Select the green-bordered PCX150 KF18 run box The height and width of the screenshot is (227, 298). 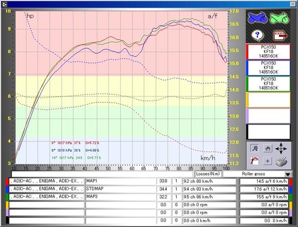click(268, 83)
